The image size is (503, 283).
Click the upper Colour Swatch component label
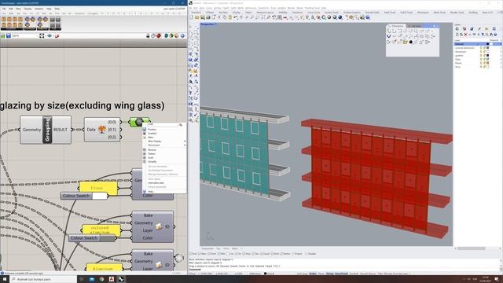[76, 196]
